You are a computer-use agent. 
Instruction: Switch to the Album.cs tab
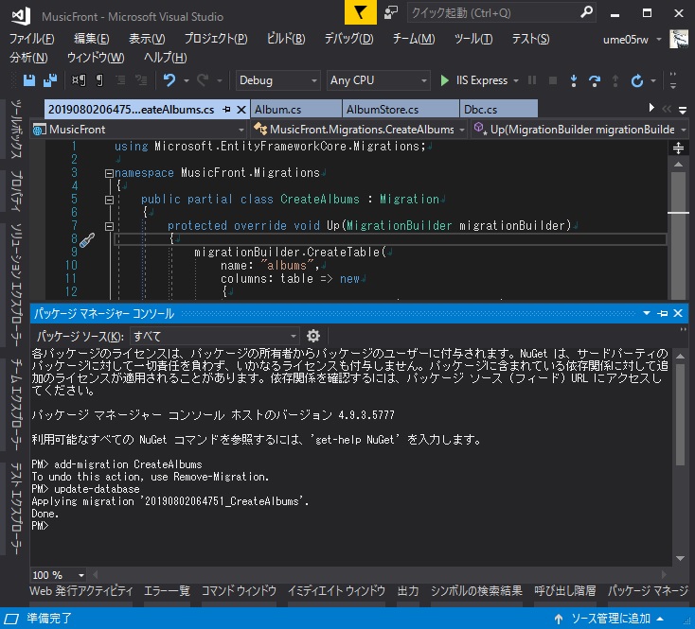pyautogui.click(x=296, y=110)
